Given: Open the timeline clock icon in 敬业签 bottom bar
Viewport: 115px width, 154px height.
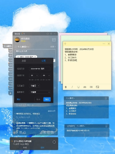Looking at the screenshot, I should tap(17, 132).
